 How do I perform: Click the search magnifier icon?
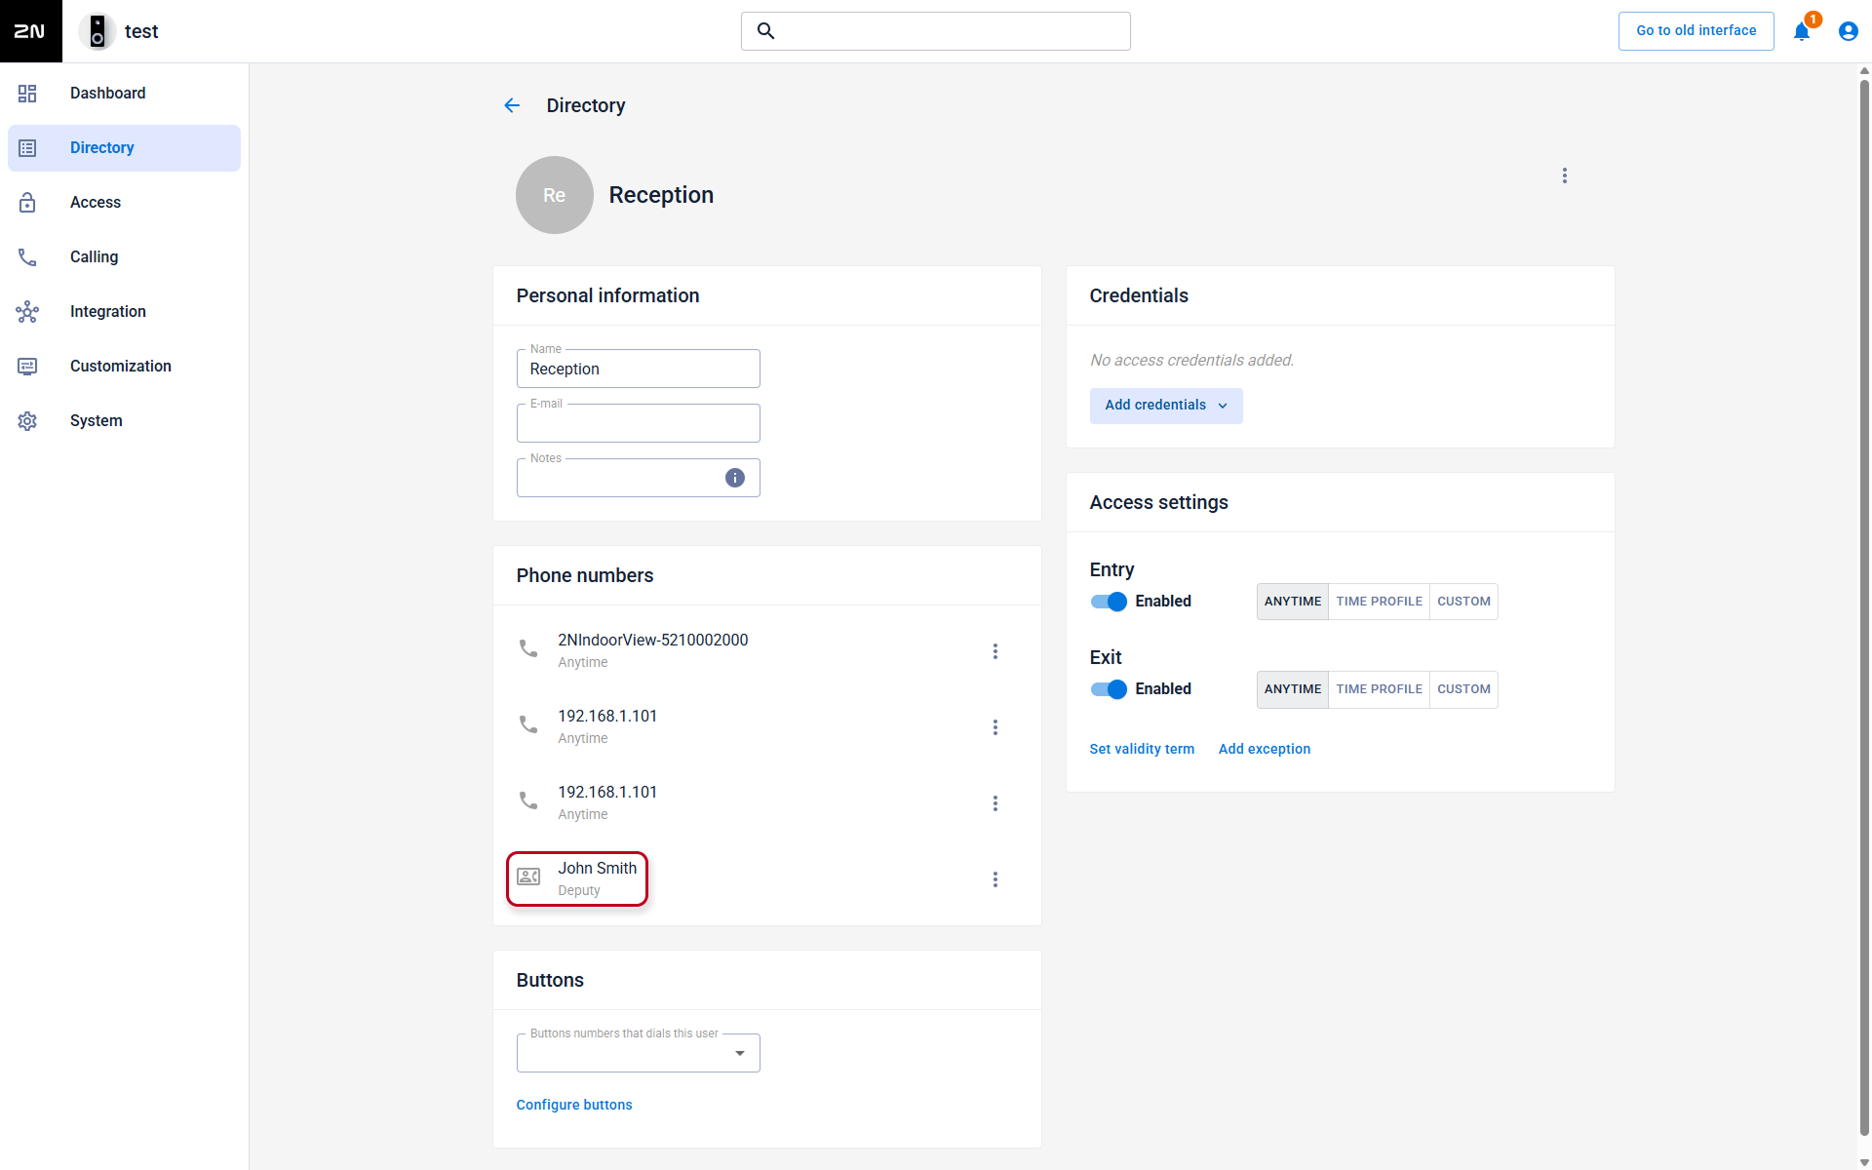[x=766, y=31]
